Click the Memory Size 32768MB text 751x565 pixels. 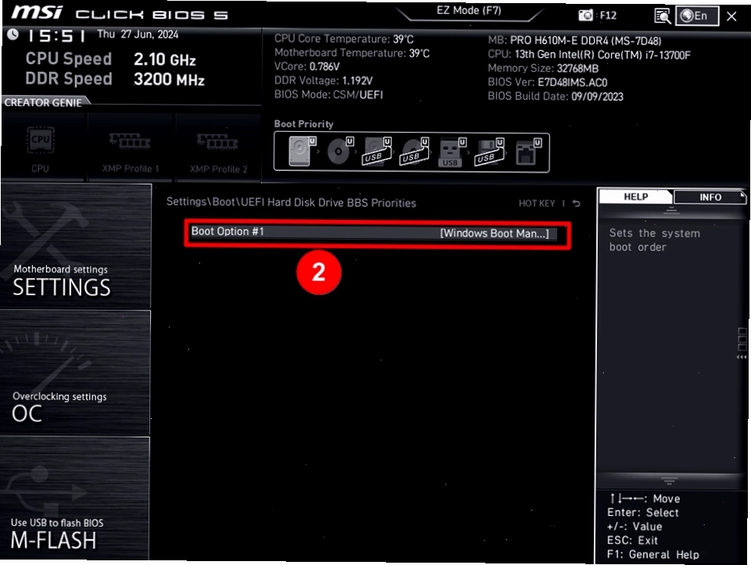click(543, 69)
